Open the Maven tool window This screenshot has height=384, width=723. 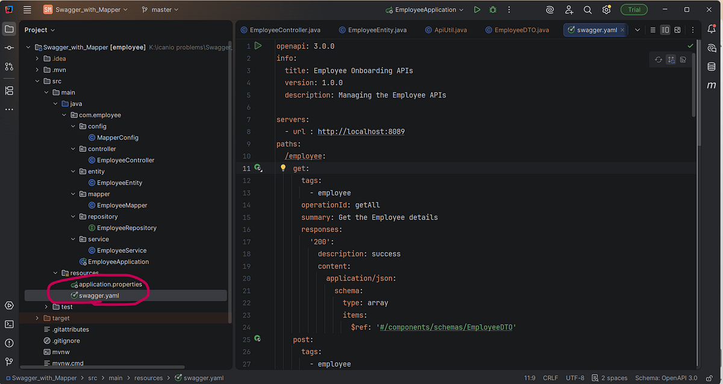point(712,85)
